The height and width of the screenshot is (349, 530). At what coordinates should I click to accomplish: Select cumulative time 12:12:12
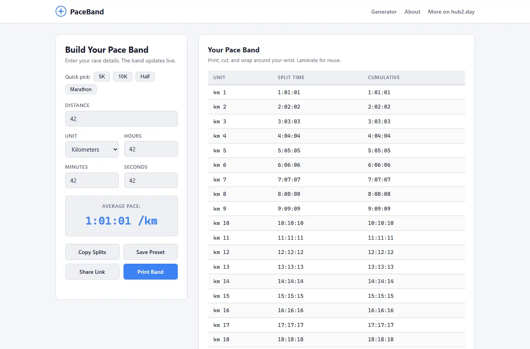[x=381, y=252]
